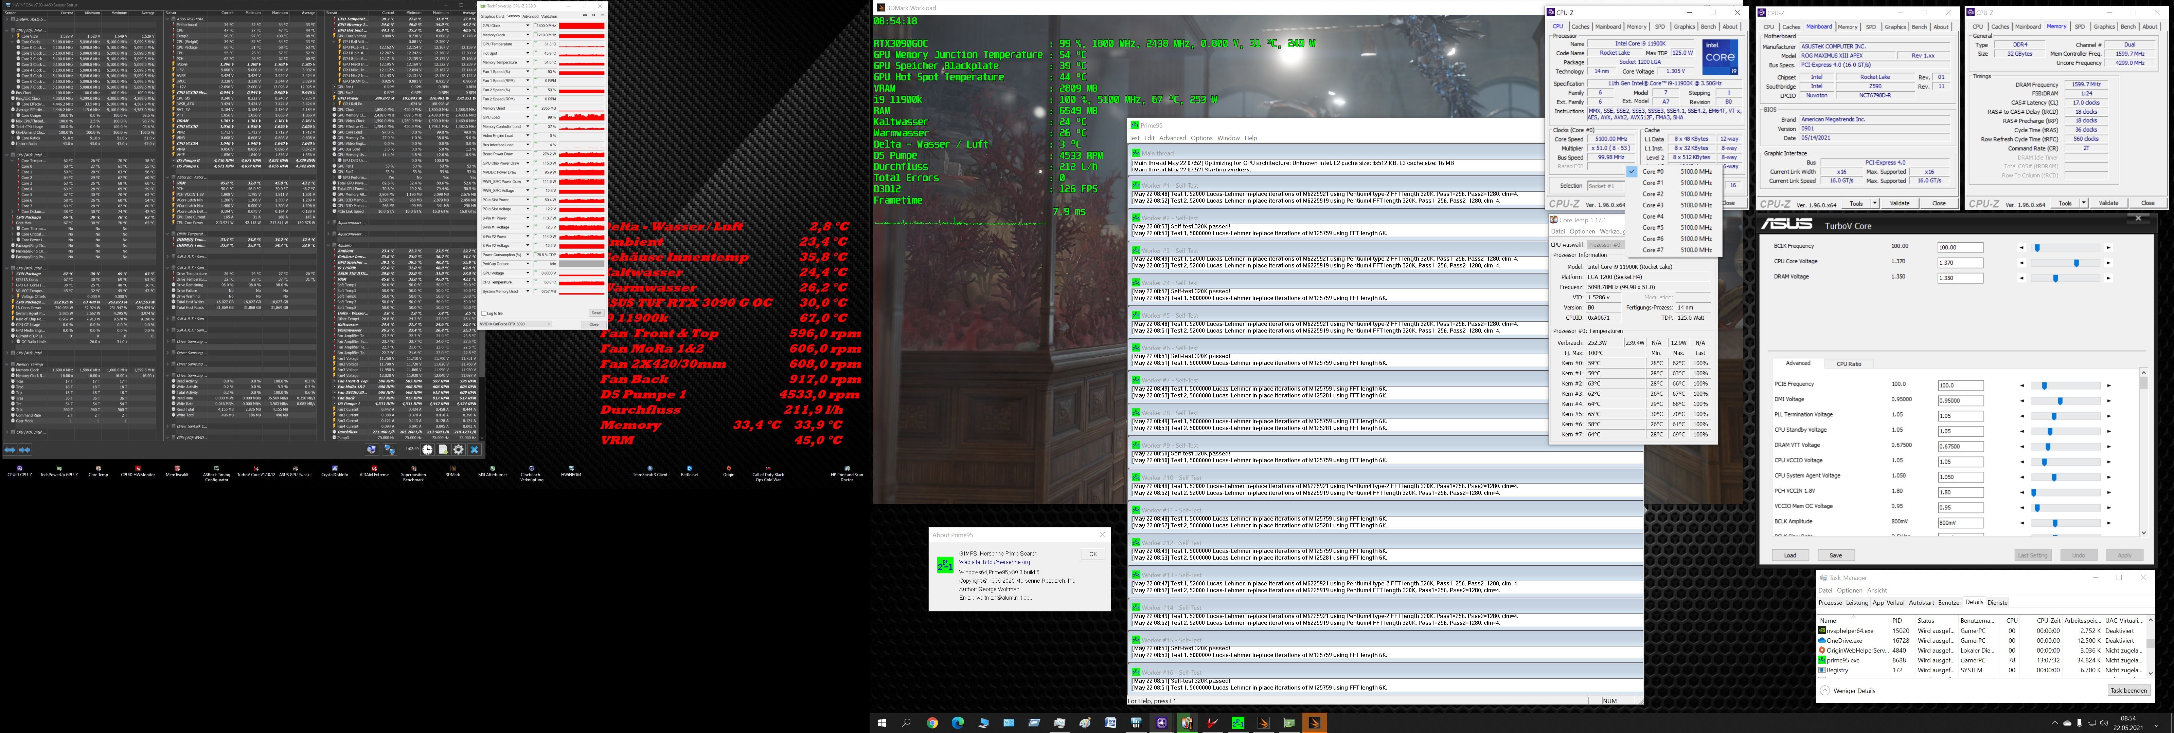
Task: Open GPU Clock sensor dropdown in GPU-Z
Action: pyautogui.click(x=528, y=26)
